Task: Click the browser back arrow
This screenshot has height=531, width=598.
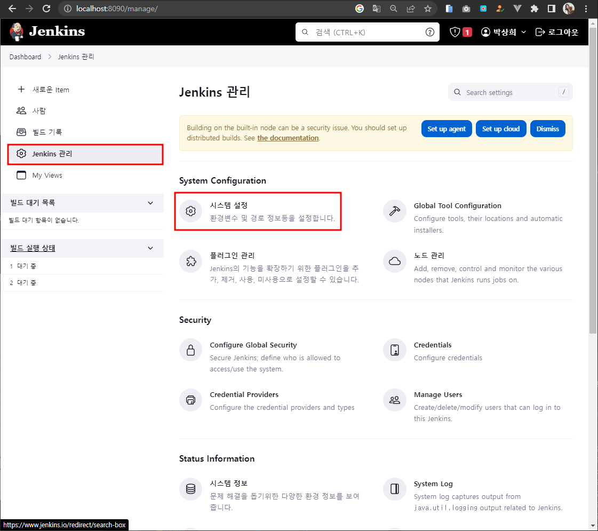Action: (12, 9)
